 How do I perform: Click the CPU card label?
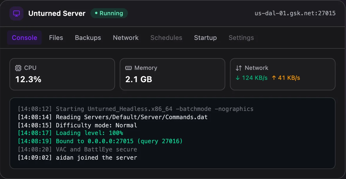coord(30,68)
